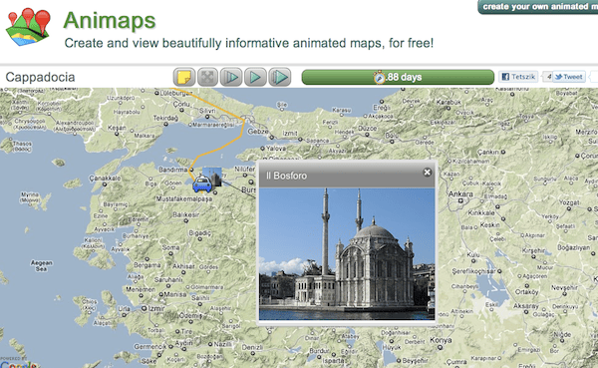
Task: Click the Il Bosforo mosque photo
Action: click(347, 254)
